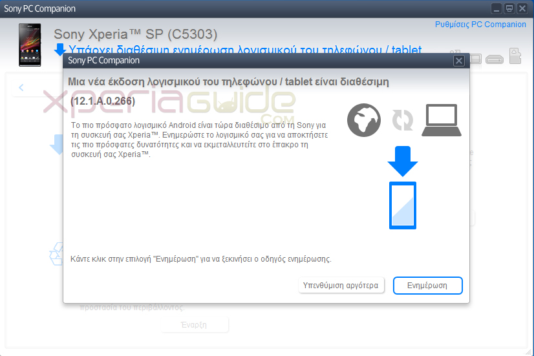This screenshot has width=534, height=356.
Task: Click the recycling icon behind dialog
Action: 56,254
